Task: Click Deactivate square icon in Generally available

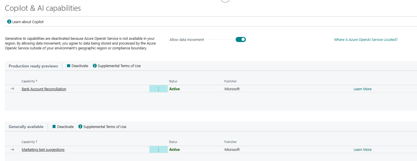Action: click(x=54, y=126)
